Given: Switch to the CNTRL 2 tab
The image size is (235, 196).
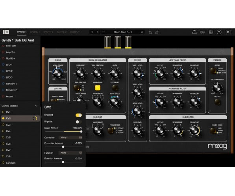Looking at the screenshot, I should click(61, 32).
